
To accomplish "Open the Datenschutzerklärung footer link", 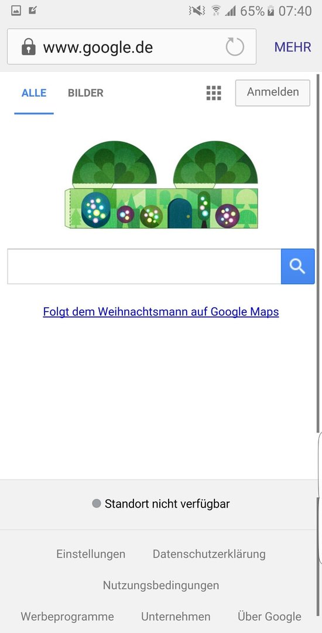I will (209, 554).
